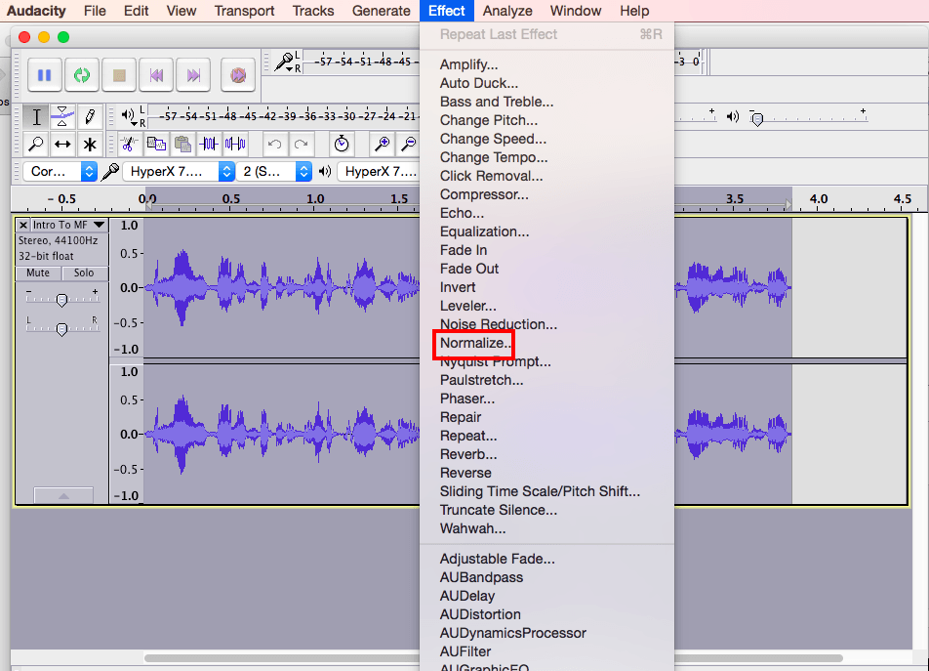Select the Multi-tool asterisk
This screenshot has width=929, height=671.
point(90,144)
